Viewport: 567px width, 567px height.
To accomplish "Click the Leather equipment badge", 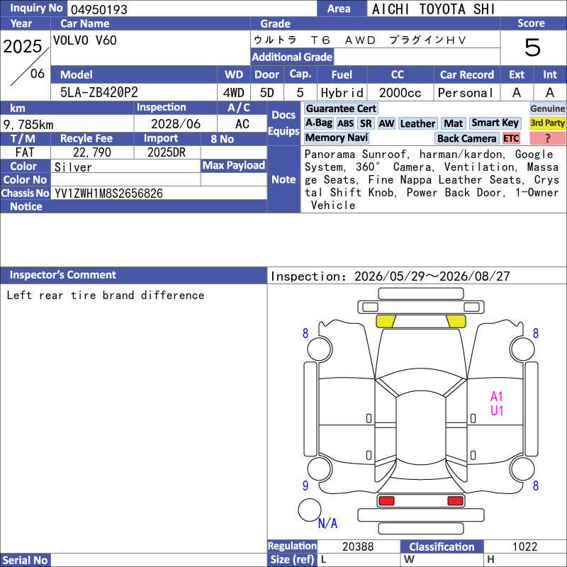I will (x=417, y=123).
